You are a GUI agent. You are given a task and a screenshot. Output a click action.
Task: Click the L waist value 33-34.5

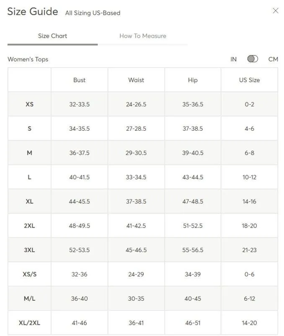click(136, 177)
